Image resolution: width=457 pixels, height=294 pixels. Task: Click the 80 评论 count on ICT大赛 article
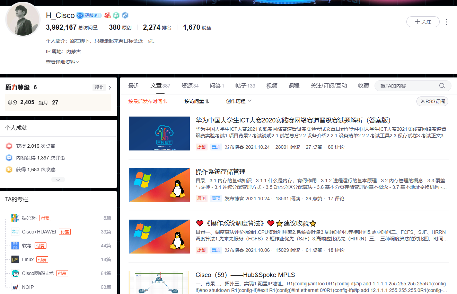[336, 147]
